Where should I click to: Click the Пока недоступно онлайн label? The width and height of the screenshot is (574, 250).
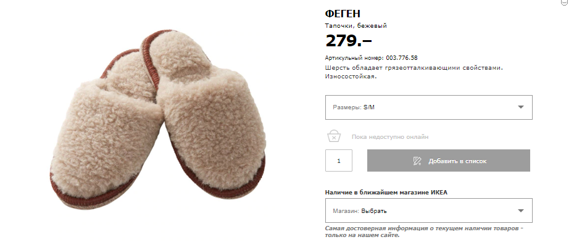tap(390, 137)
